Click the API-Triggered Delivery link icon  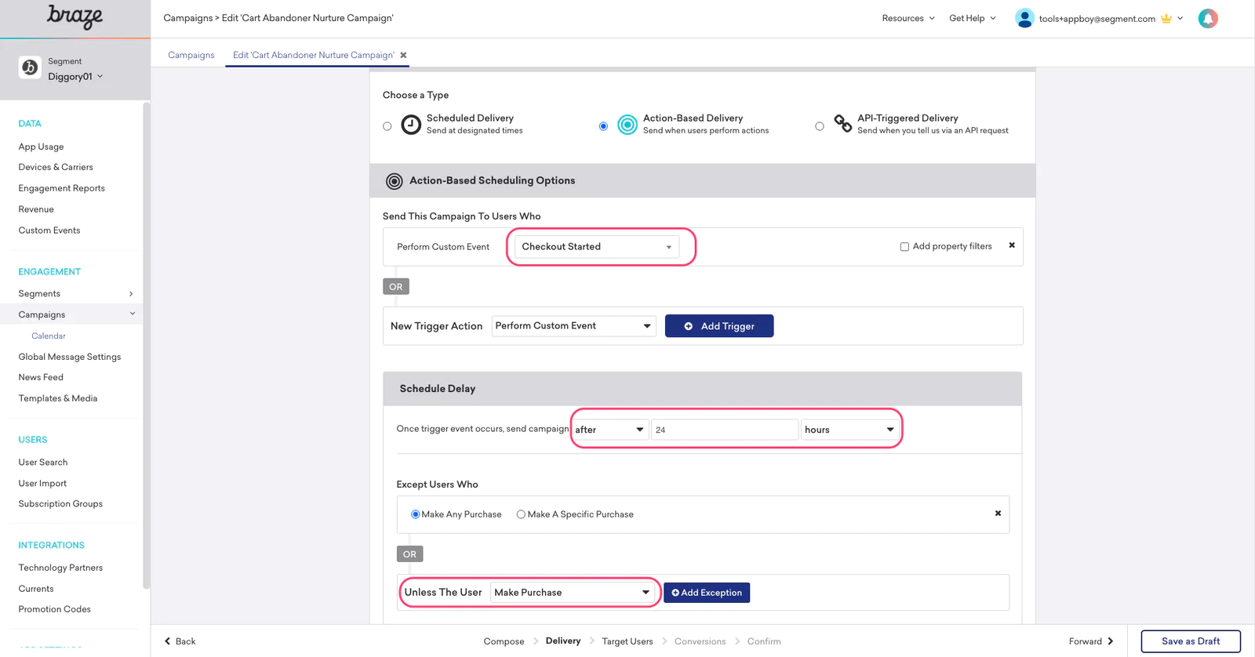pos(842,123)
